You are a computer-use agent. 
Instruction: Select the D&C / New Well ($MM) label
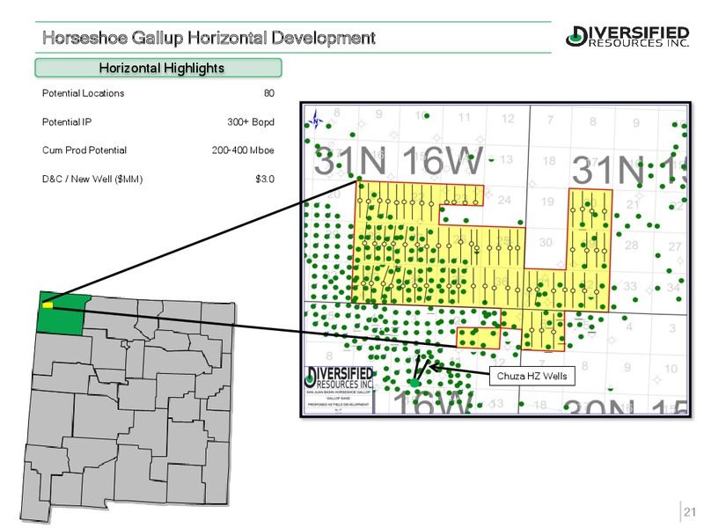(92, 180)
